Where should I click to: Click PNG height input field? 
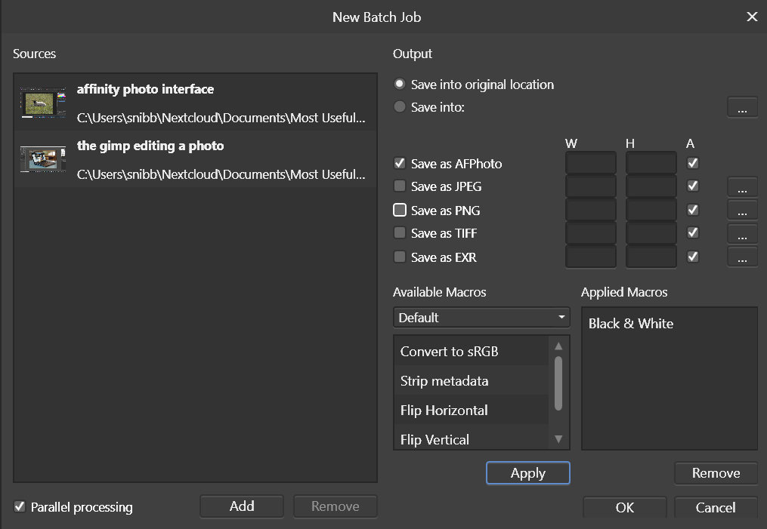[651, 210]
